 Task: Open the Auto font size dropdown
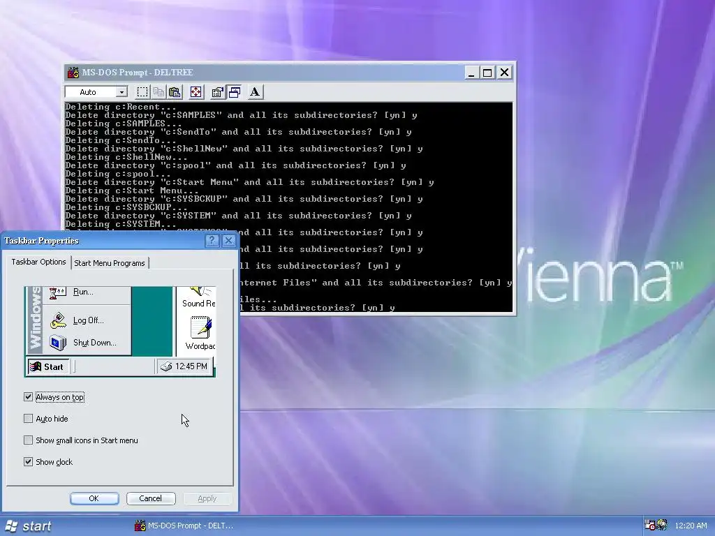pos(121,92)
